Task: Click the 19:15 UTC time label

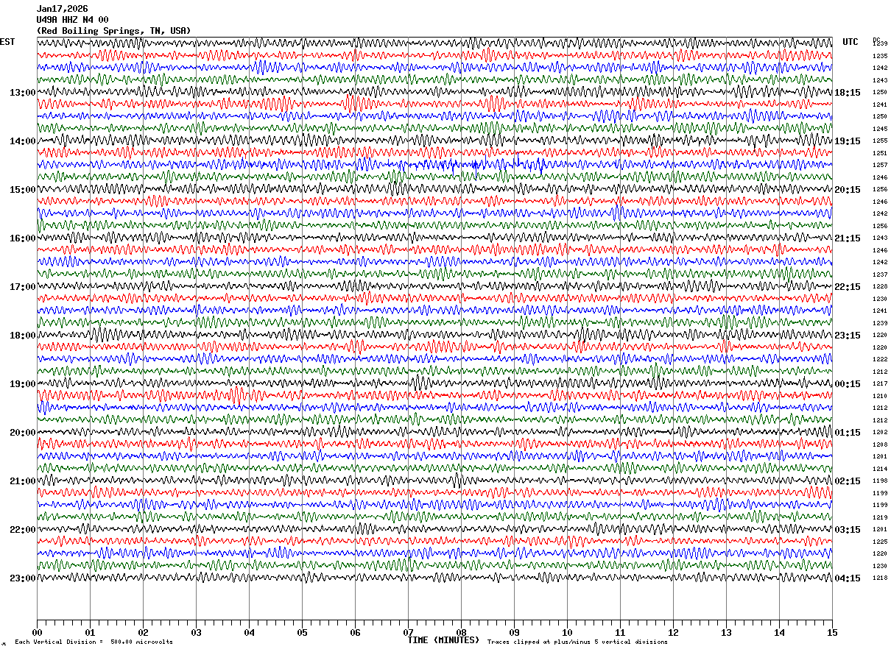Action: coord(848,141)
